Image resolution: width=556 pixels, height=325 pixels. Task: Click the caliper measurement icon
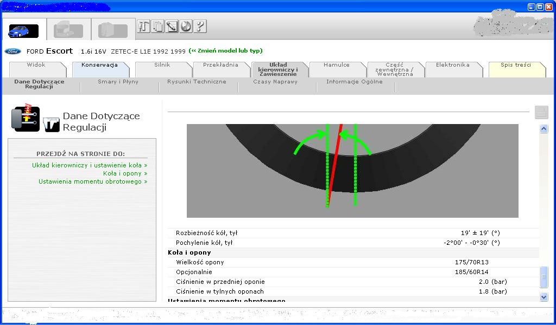(51, 124)
